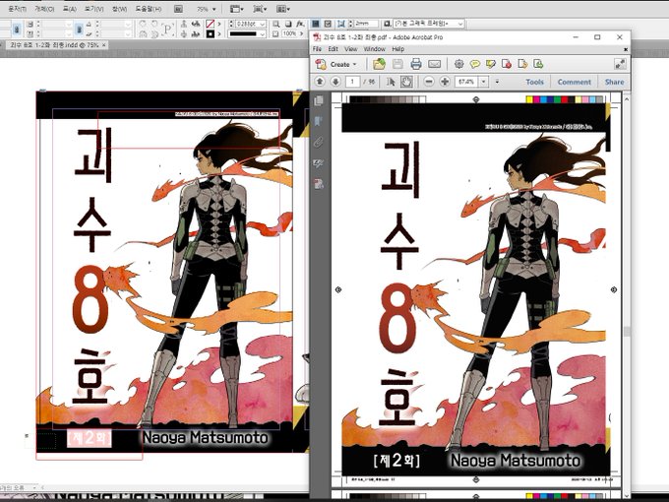
Task: Open the View menu in Acrobat
Action: pyautogui.click(x=350, y=49)
